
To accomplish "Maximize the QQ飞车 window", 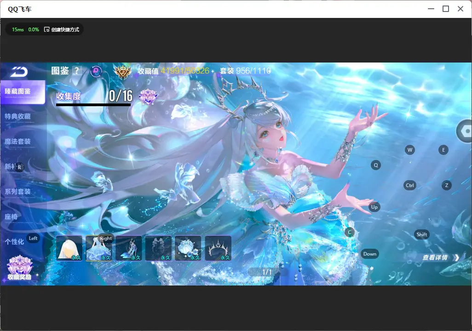I will coord(446,9).
